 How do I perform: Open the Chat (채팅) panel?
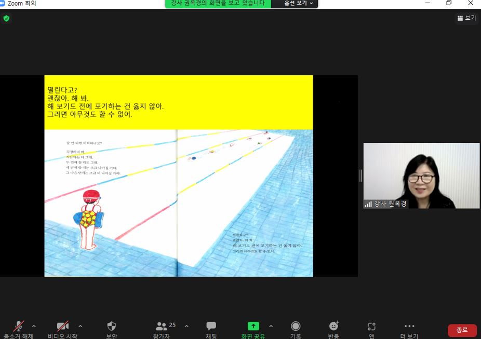211,327
